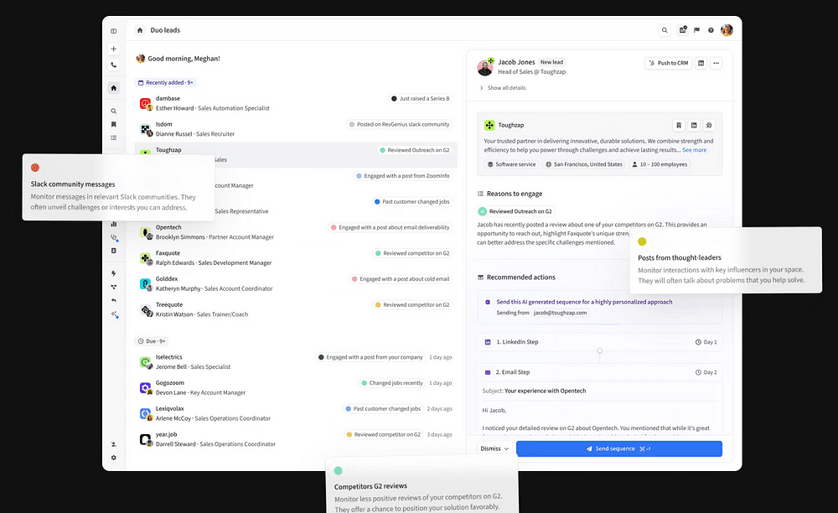
Task: Click the Posts from thought-leaders card
Action: click(x=726, y=260)
